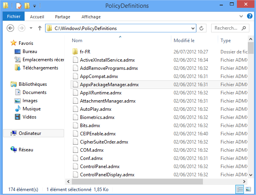Click the title bar folder system icon

click(6, 5)
